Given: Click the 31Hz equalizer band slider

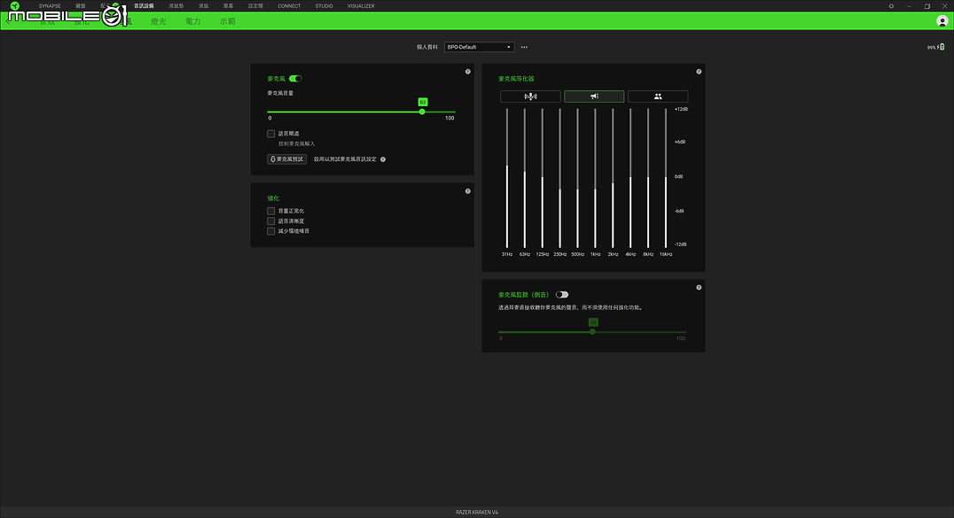Looking at the screenshot, I should (x=507, y=177).
